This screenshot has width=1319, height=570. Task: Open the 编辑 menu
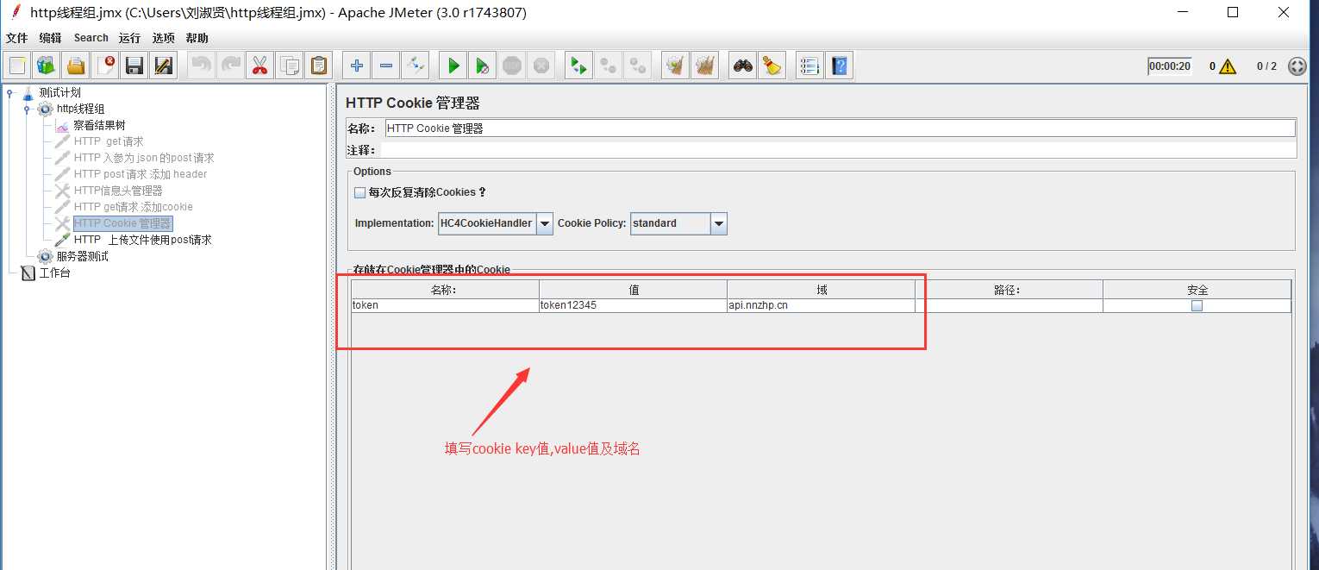[x=50, y=38]
